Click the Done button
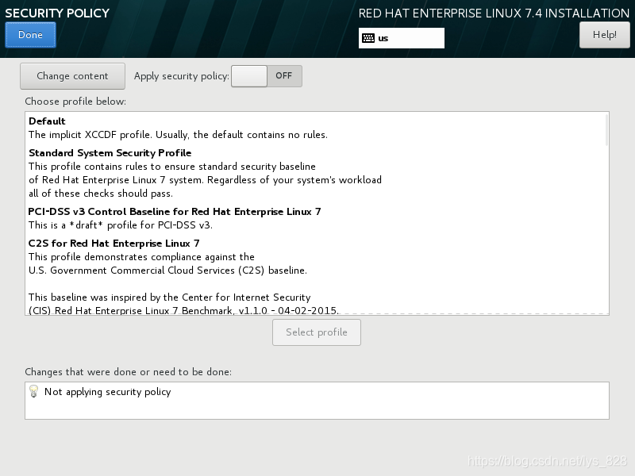This screenshot has height=476, width=635. pos(30,35)
